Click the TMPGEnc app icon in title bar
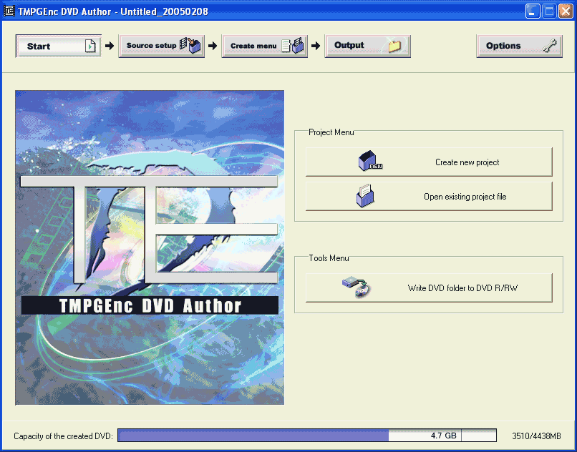 click(9, 11)
